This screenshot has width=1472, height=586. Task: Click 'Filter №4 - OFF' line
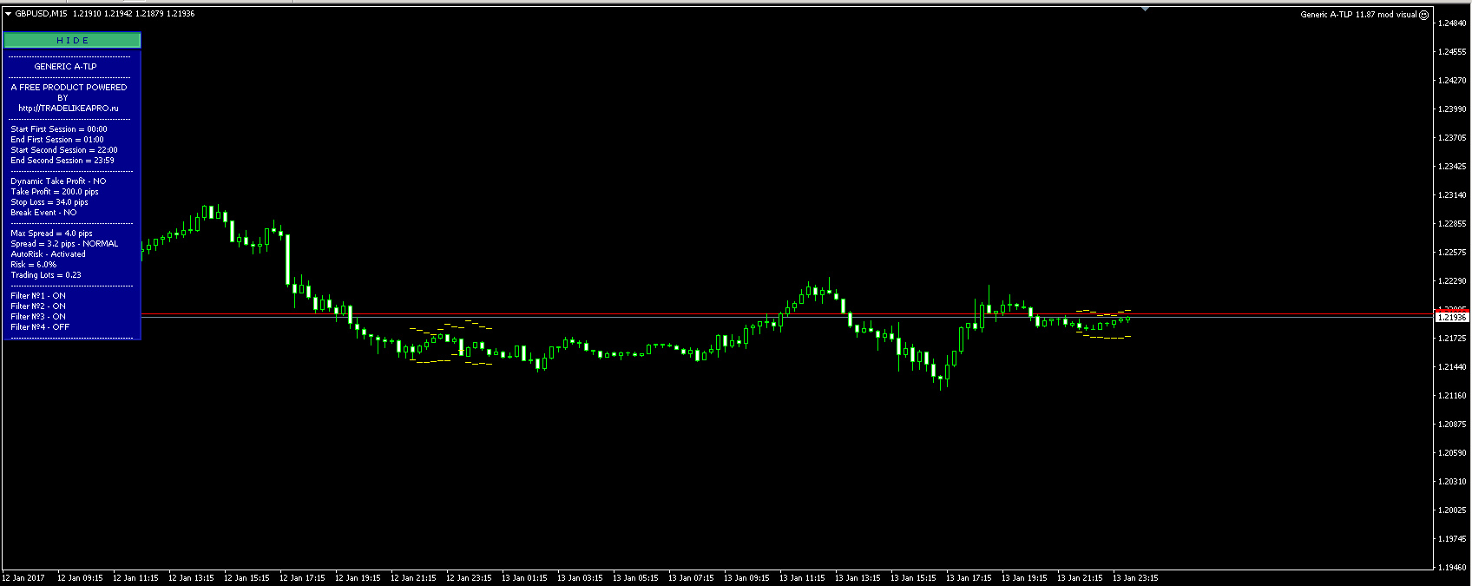(x=40, y=327)
